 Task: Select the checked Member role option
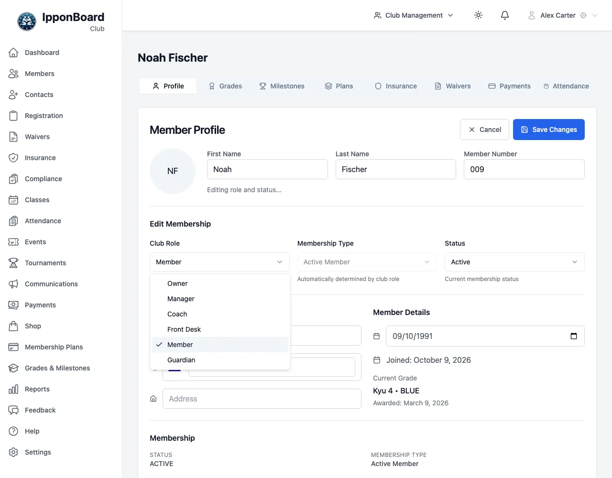pos(220,345)
